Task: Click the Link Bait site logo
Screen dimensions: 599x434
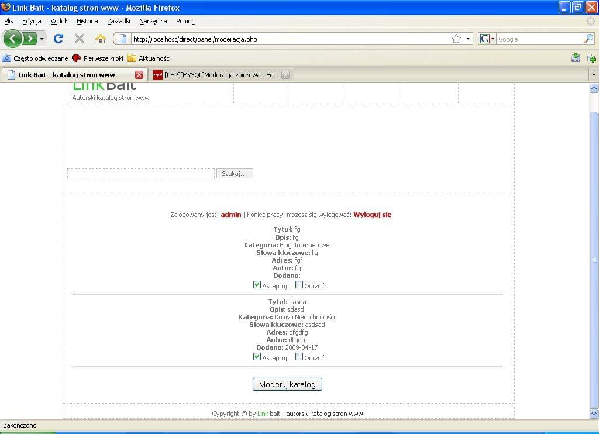Action: click(x=104, y=87)
